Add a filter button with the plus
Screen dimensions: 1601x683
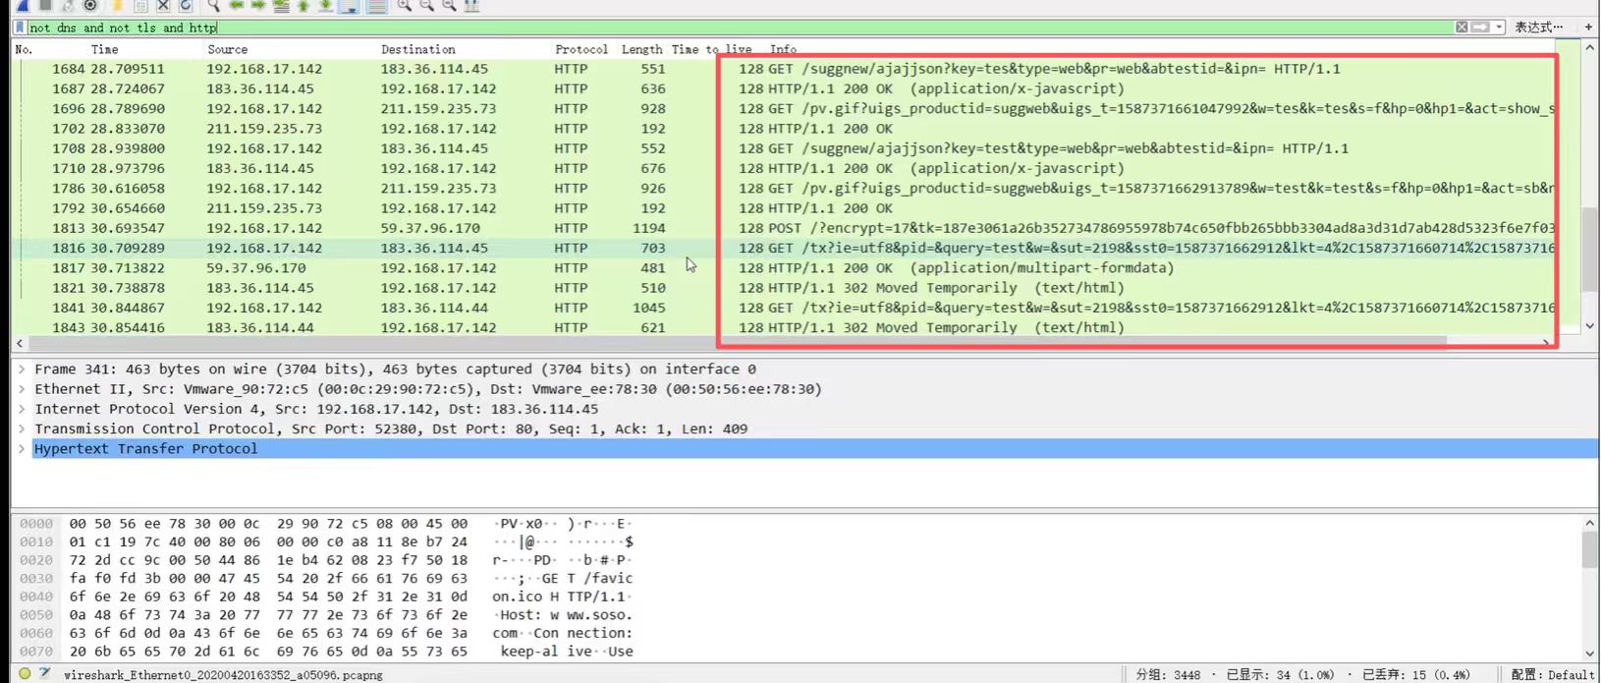pos(1588,28)
